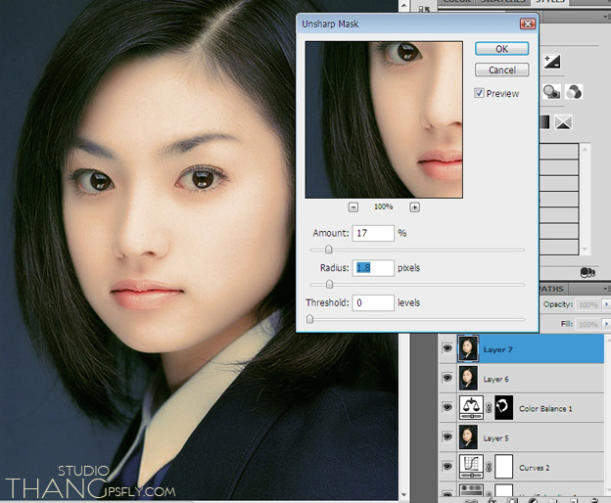The width and height of the screenshot is (611, 503).
Task: Select the layer named Layer 6
Action: (x=495, y=379)
